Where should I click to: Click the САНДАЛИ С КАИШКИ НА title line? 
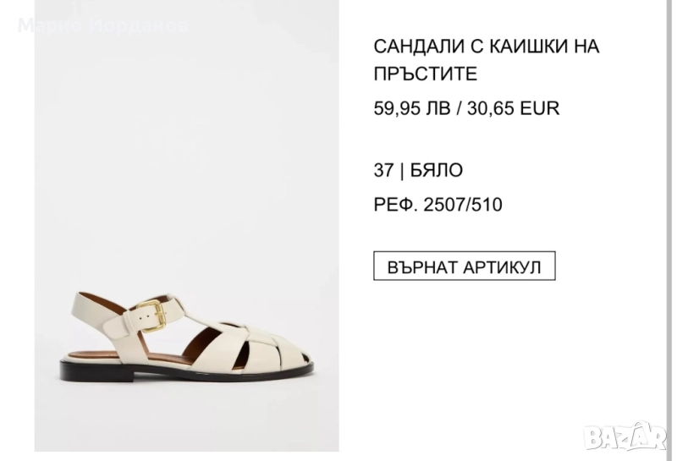(x=487, y=47)
